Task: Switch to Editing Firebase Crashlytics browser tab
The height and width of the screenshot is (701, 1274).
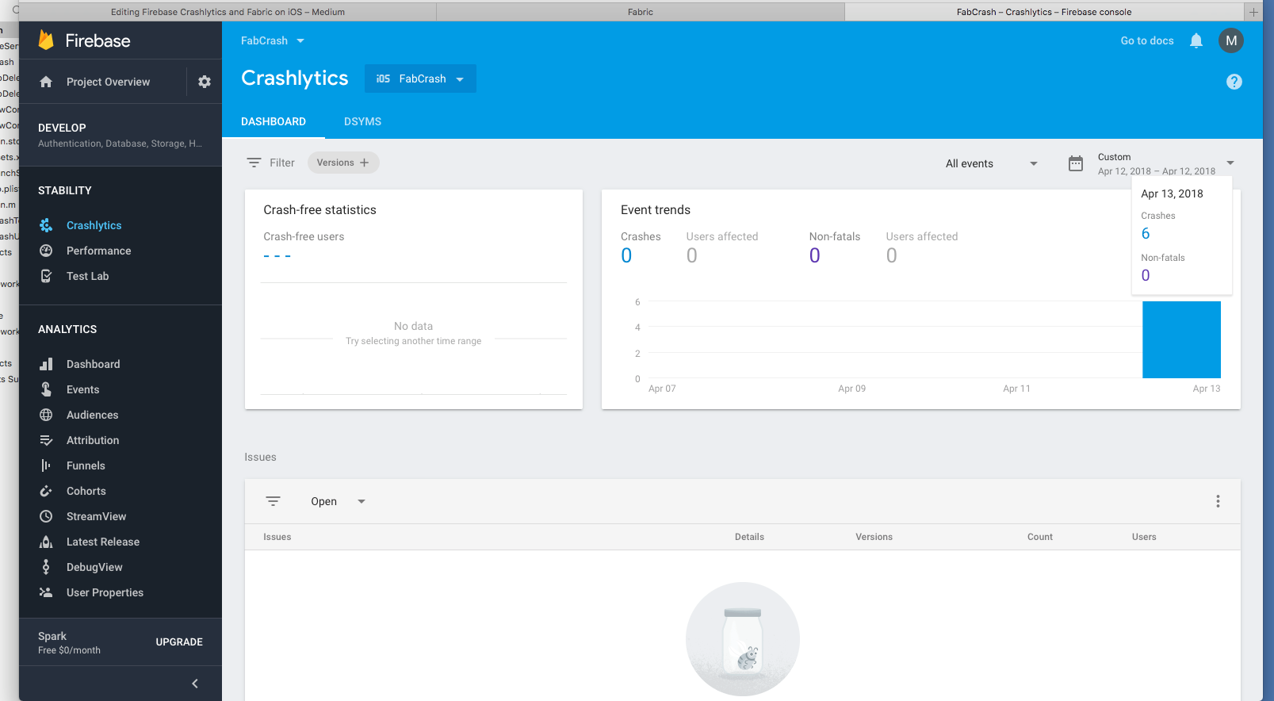Action: 228,12
